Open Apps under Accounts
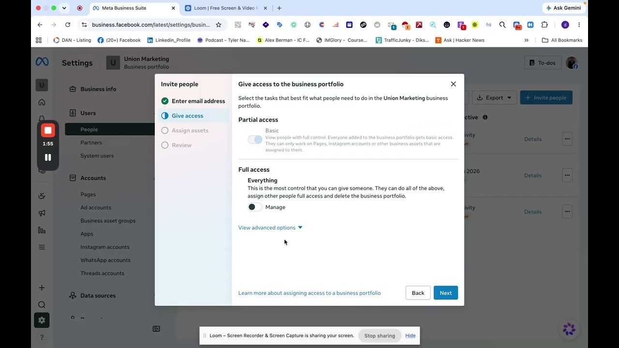The width and height of the screenshot is (619, 348). point(87,234)
